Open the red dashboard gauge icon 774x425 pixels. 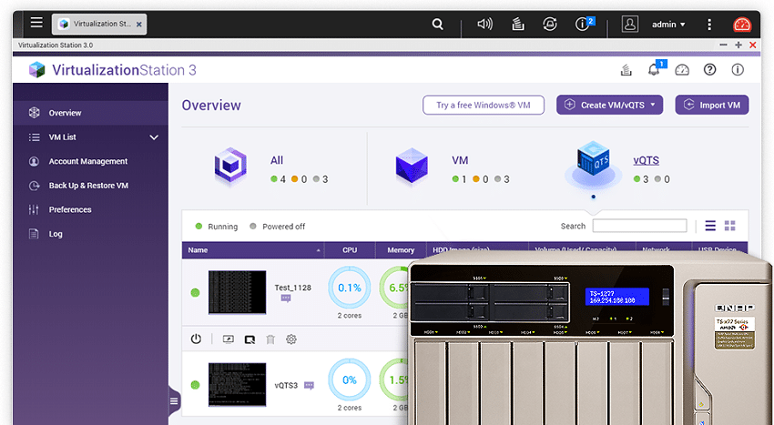(x=742, y=25)
